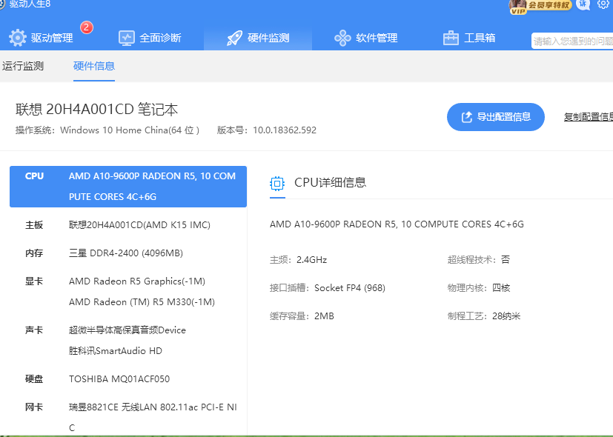Open the settings gear in title bar
The height and width of the screenshot is (437, 613).
603,4
